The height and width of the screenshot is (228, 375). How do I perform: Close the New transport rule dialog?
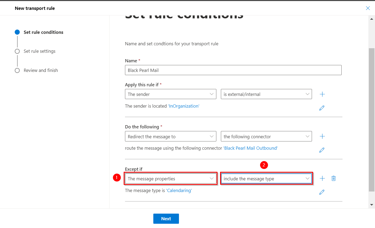[x=368, y=8]
